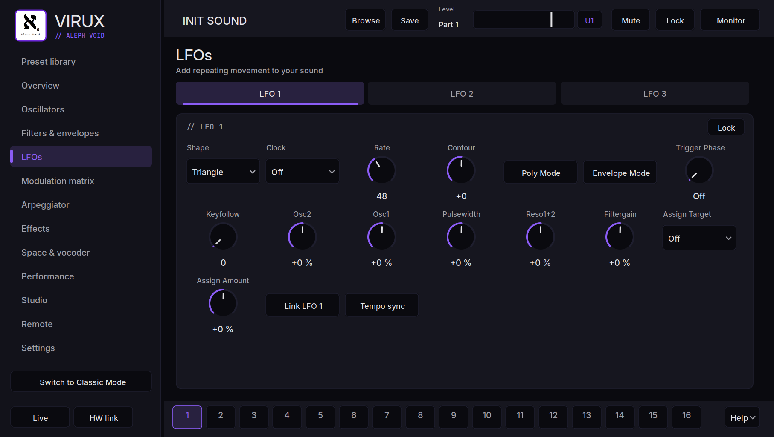Open the Effects page
This screenshot has height=437, width=774.
(81, 228)
